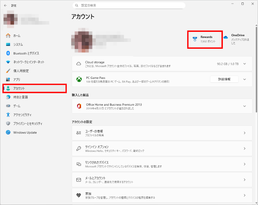Click the personalization paintbrush icon
Image resolution: width=258 pixels, height=205 pixels.
coord(8,71)
